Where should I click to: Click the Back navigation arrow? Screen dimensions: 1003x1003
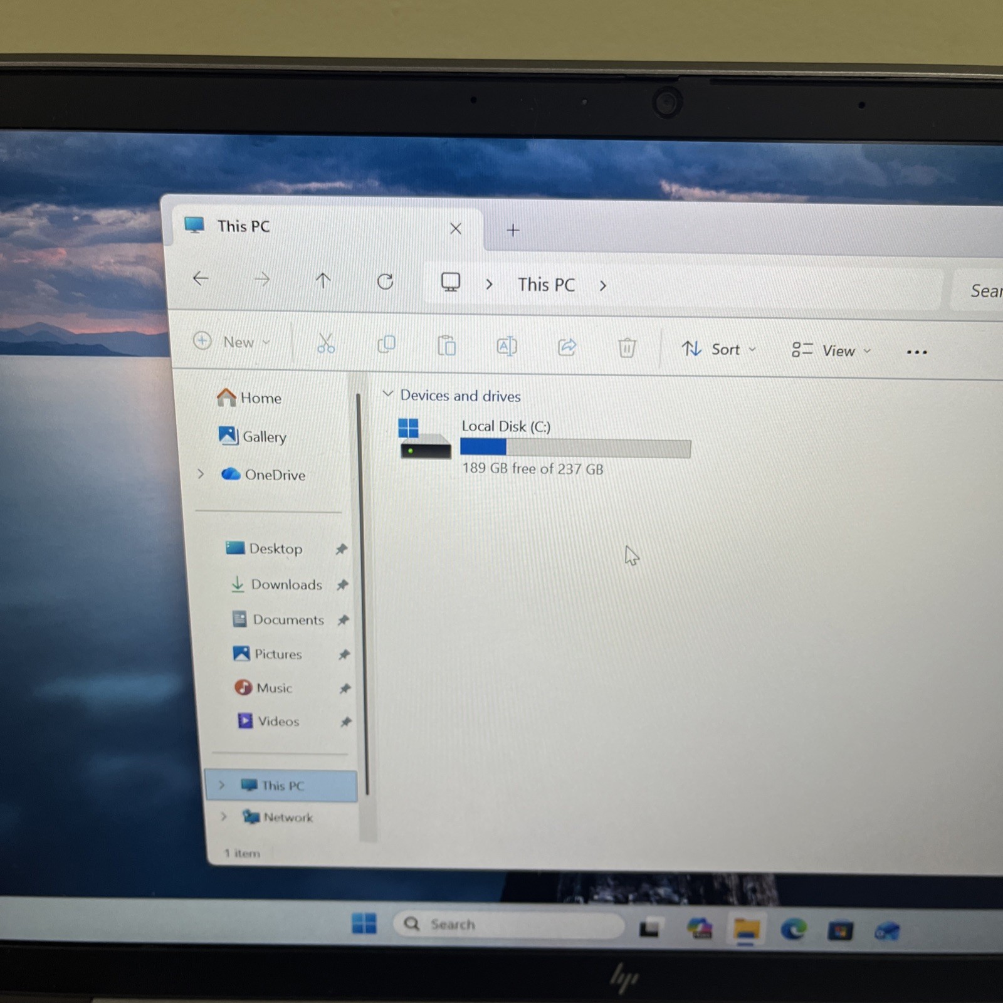pyautogui.click(x=201, y=278)
